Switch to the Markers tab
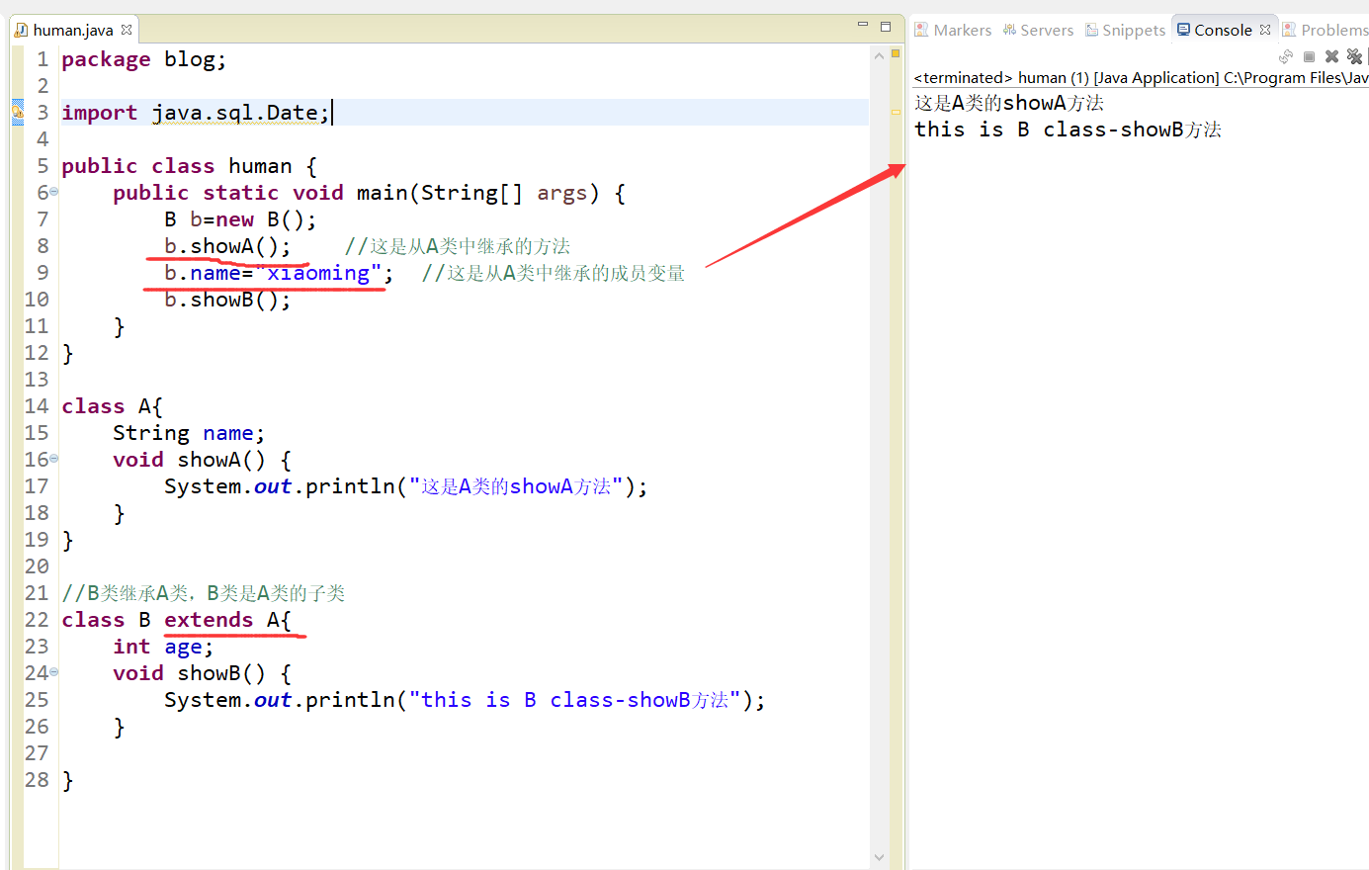The height and width of the screenshot is (870, 1369). [953, 30]
